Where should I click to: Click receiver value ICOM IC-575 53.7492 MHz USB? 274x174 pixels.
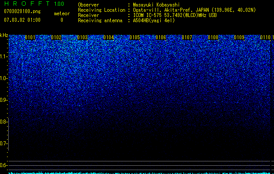click(x=175, y=15)
